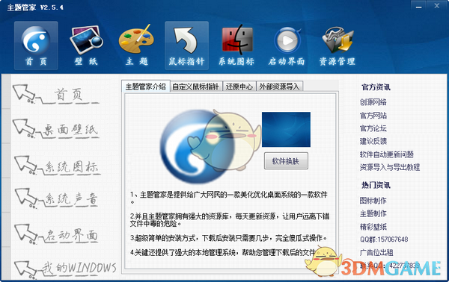Open the 主题制作 link

tap(373, 213)
